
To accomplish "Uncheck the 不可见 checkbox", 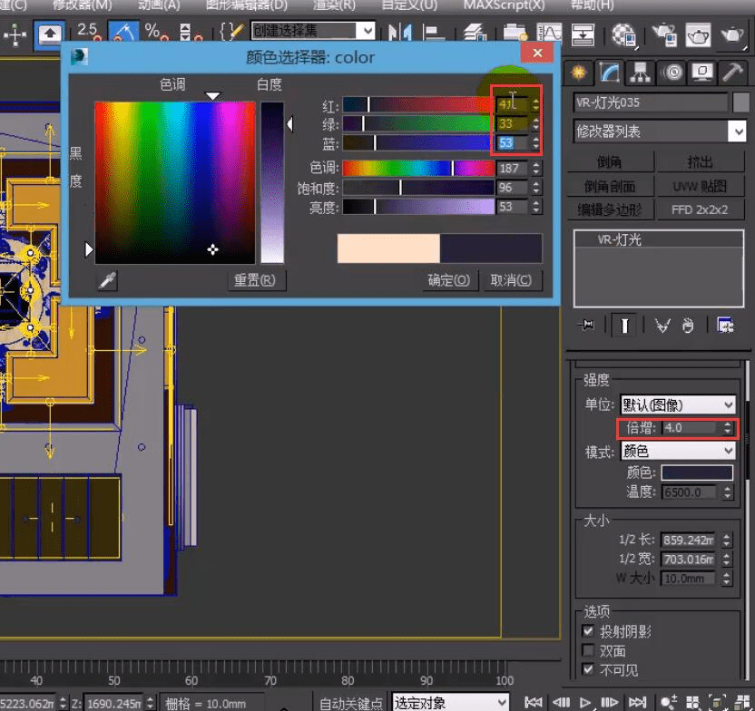I will (587, 670).
